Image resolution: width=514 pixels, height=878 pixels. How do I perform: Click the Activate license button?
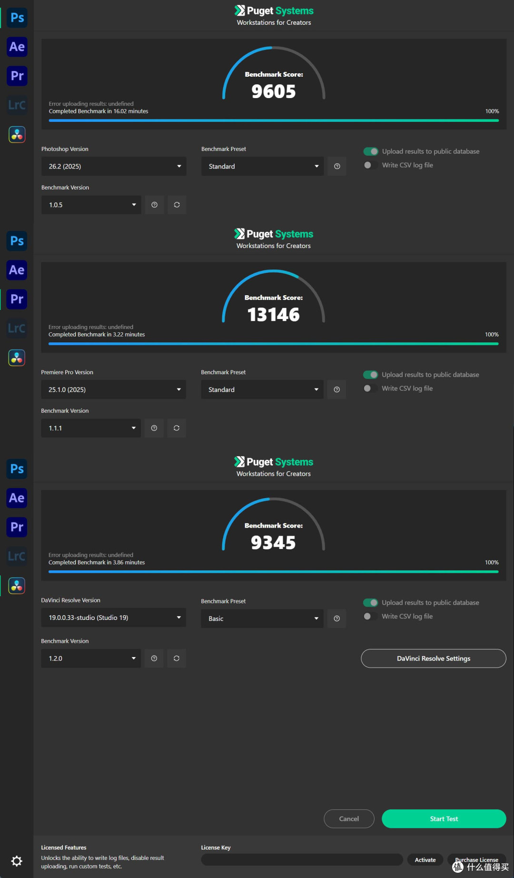pos(425,860)
